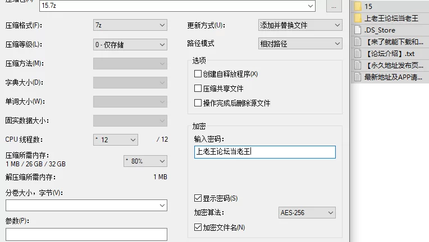
Task: Click the browse "..." button beside archive name
Action: click(335, 6)
